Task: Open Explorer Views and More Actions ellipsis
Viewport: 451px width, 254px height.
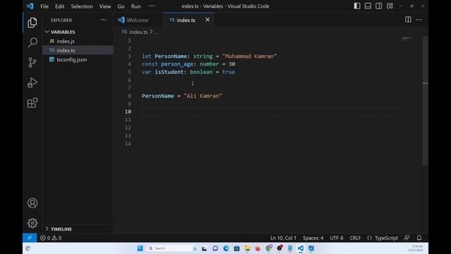Action: pos(104,20)
